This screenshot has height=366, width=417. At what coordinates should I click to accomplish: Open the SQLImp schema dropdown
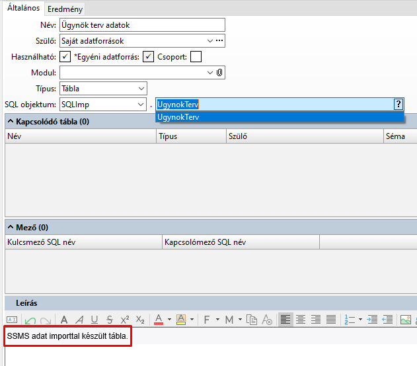pos(141,105)
